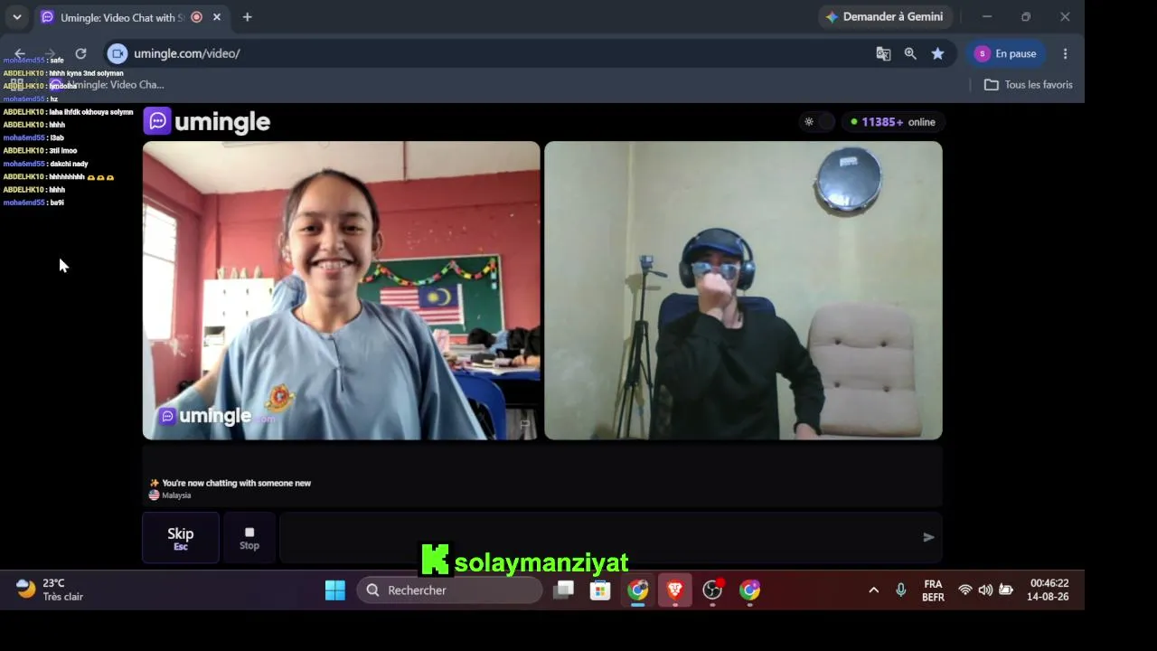Click the chat line "laha ihfdk okhouya solymn"

91,112
